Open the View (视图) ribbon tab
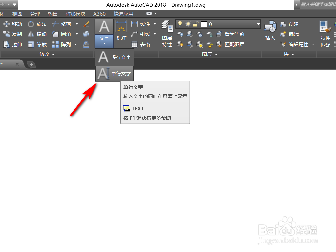 (x=17, y=14)
